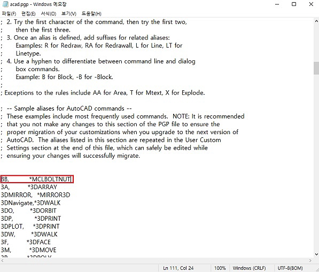This screenshot has height=272, width=319.
Task: Click the 3M, *3DMOVE line
Action: pos(28,250)
